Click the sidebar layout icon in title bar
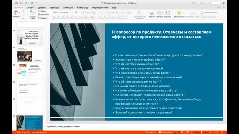The width and height of the screenshot is (239, 134). tap(17, 3)
